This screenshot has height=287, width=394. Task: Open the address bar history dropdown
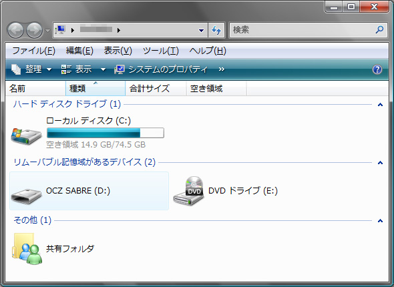click(201, 31)
